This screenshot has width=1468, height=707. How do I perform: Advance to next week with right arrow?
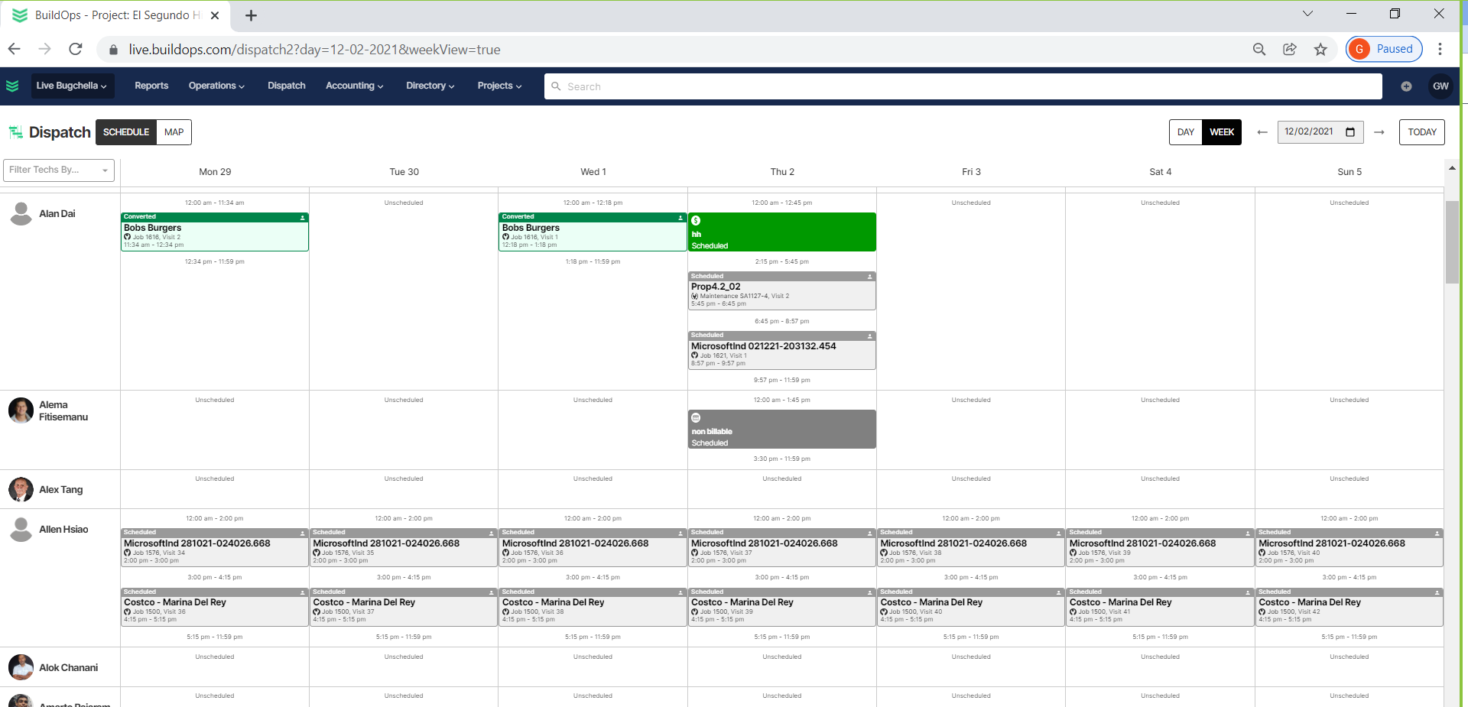[1379, 132]
